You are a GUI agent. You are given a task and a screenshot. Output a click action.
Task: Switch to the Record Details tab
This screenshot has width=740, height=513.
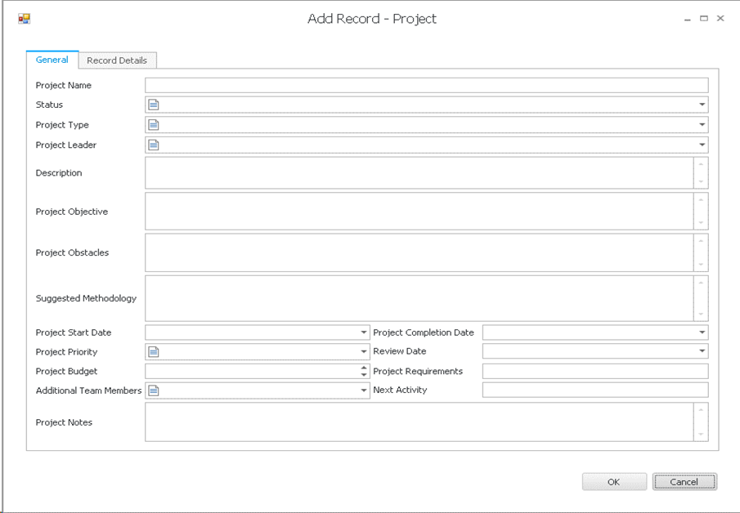(x=117, y=60)
